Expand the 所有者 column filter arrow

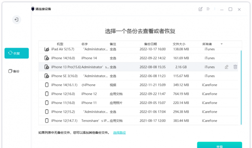click(222, 44)
